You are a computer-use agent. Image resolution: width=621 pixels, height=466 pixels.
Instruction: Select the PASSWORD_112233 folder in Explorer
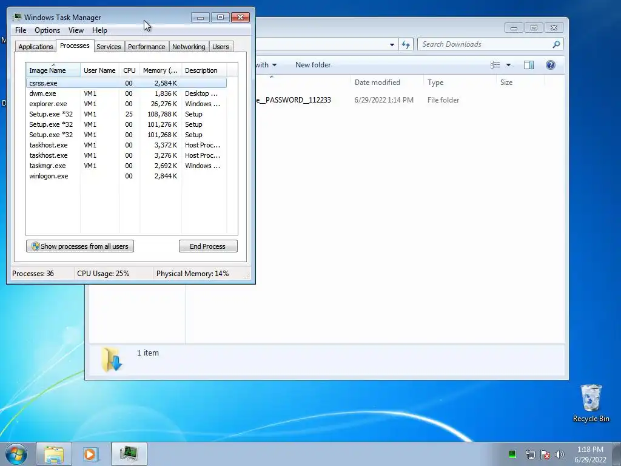294,100
